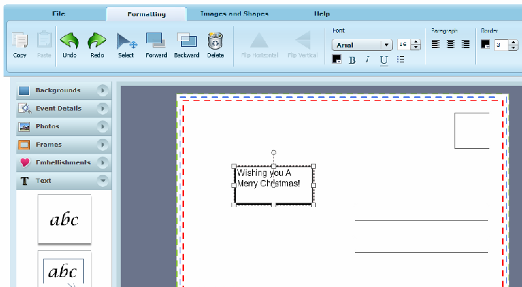Viewport: 522px width, 287px height.
Task: Click the green Redo arrow
Action: pos(97,41)
